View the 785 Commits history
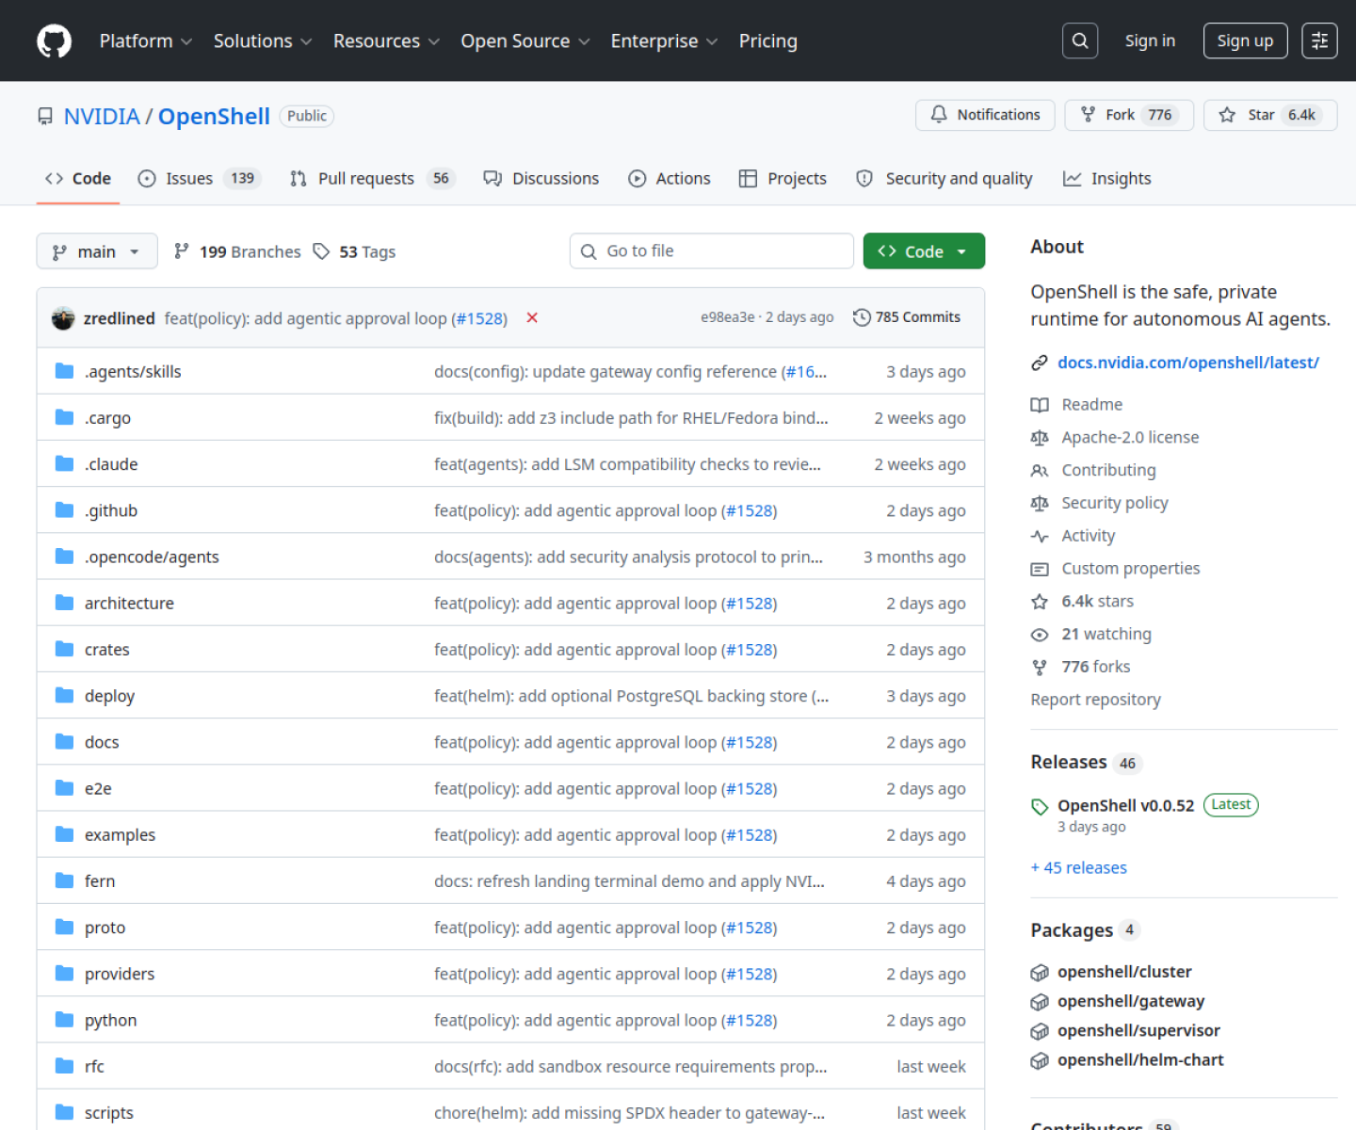The width and height of the screenshot is (1356, 1130). click(x=907, y=317)
